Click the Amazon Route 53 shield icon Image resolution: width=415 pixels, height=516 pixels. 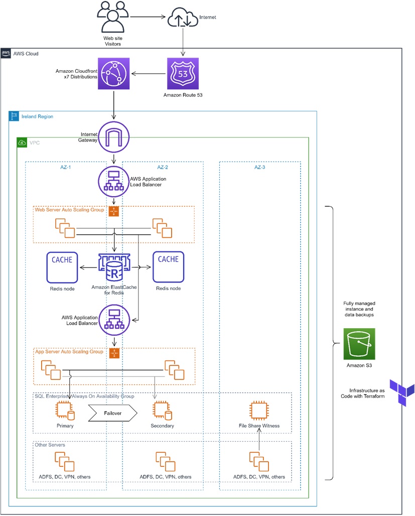pyautogui.click(x=183, y=74)
